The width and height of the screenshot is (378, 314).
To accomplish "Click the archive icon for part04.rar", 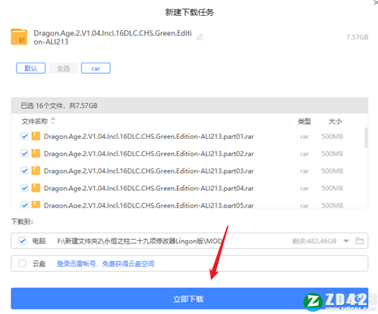I will [x=36, y=188].
